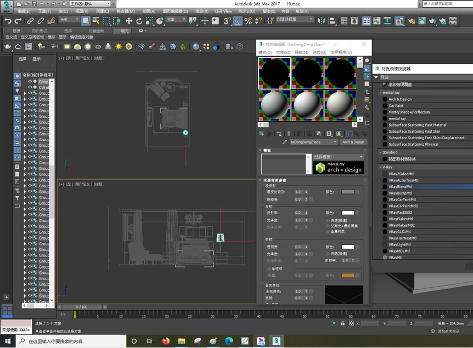Open the 修改器(M) menu

click(126, 11)
